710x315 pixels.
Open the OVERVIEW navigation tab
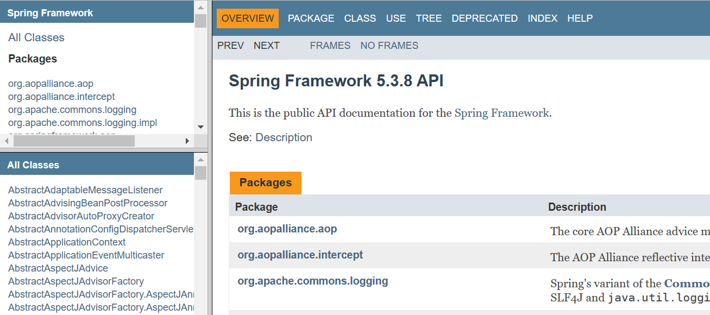coord(248,18)
